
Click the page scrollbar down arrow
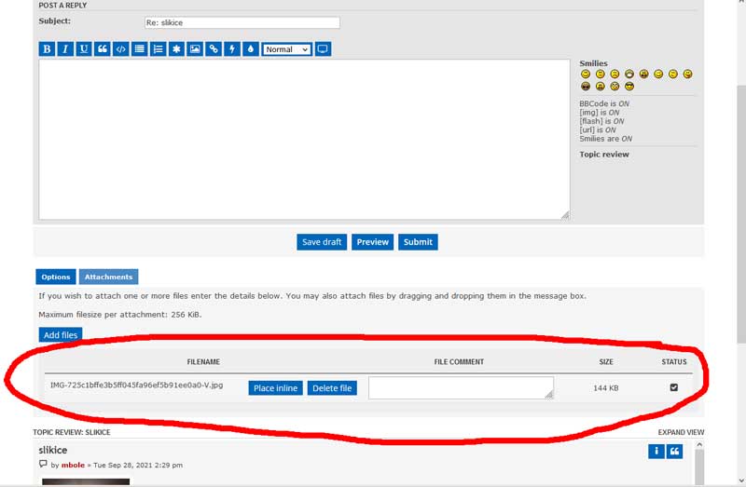pos(740,480)
